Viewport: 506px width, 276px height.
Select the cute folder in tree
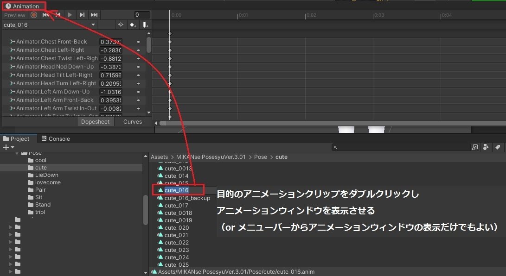(38, 168)
